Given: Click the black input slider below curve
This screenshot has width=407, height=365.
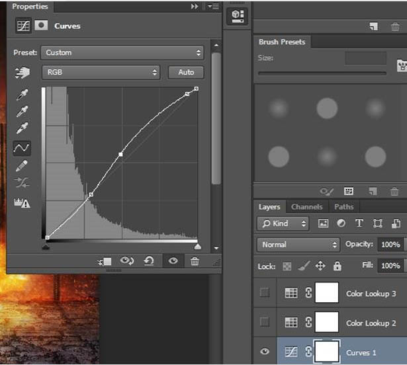Looking at the screenshot, I should point(46,247).
